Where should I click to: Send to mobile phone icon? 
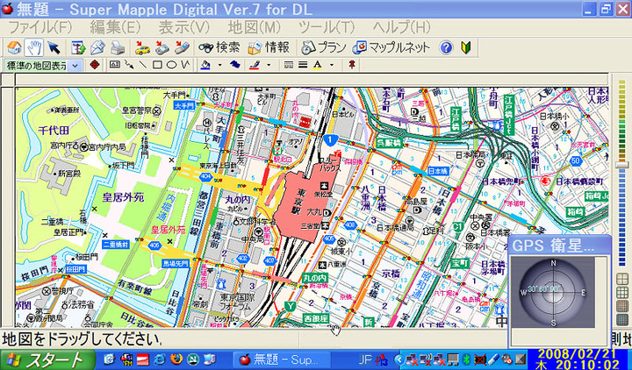pyautogui.click(x=182, y=47)
